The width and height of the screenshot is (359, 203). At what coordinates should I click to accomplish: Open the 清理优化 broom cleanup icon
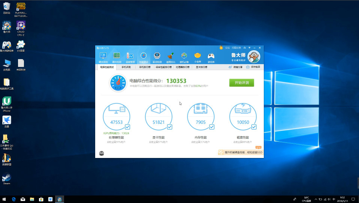click(171, 57)
